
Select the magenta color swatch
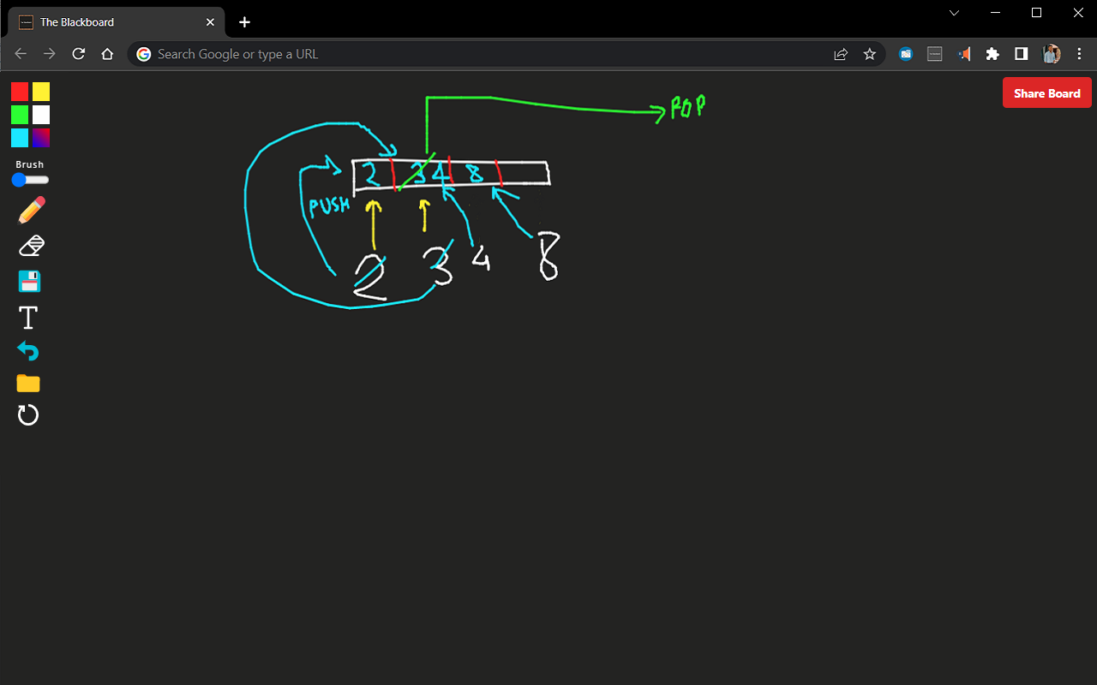click(x=42, y=137)
